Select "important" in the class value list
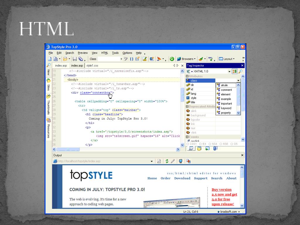 (x=226, y=103)
